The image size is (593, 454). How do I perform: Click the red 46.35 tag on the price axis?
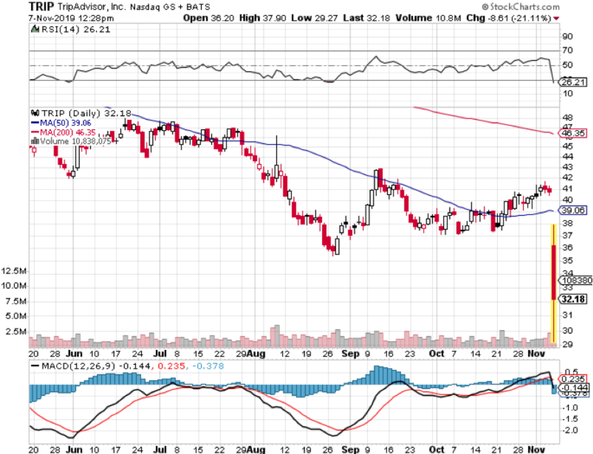tap(572, 133)
